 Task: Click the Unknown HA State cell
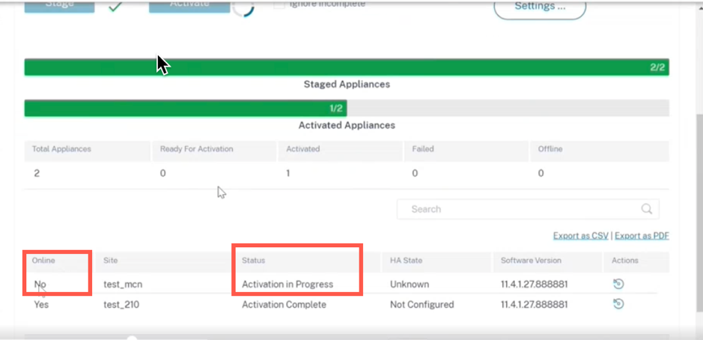(410, 285)
